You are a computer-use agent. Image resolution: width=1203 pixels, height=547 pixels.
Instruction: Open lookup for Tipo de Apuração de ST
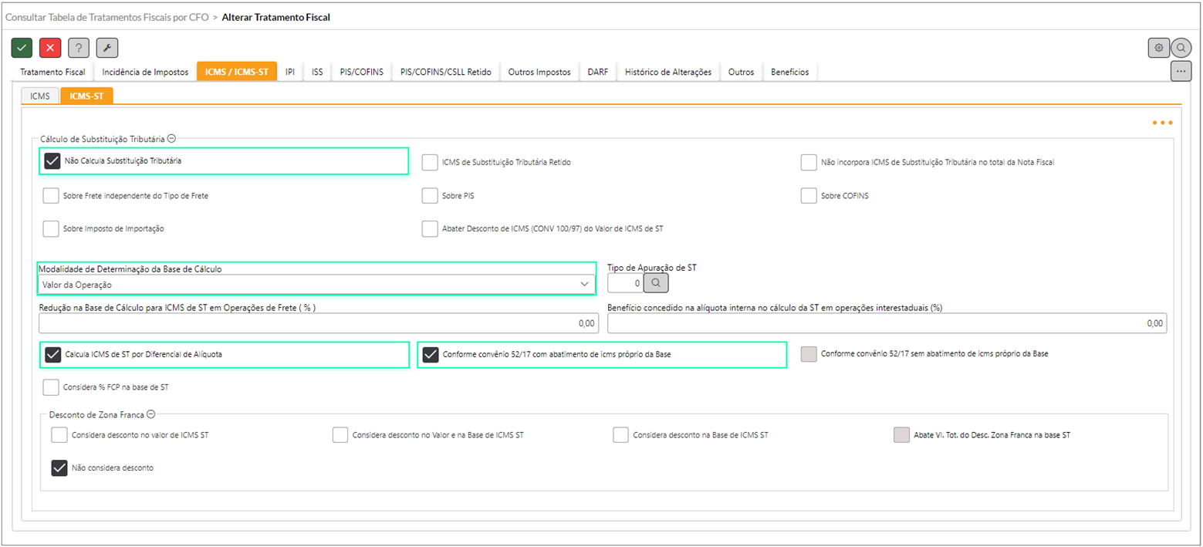655,283
